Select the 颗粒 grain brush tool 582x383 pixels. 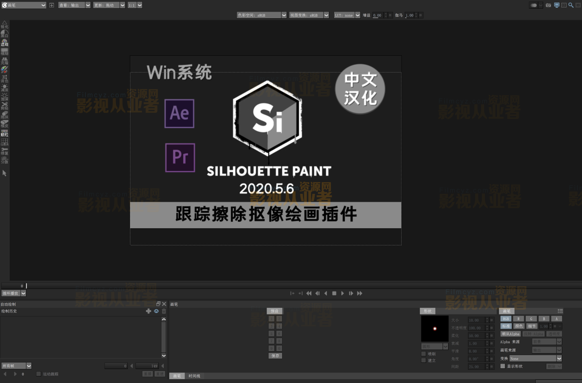pos(4,133)
